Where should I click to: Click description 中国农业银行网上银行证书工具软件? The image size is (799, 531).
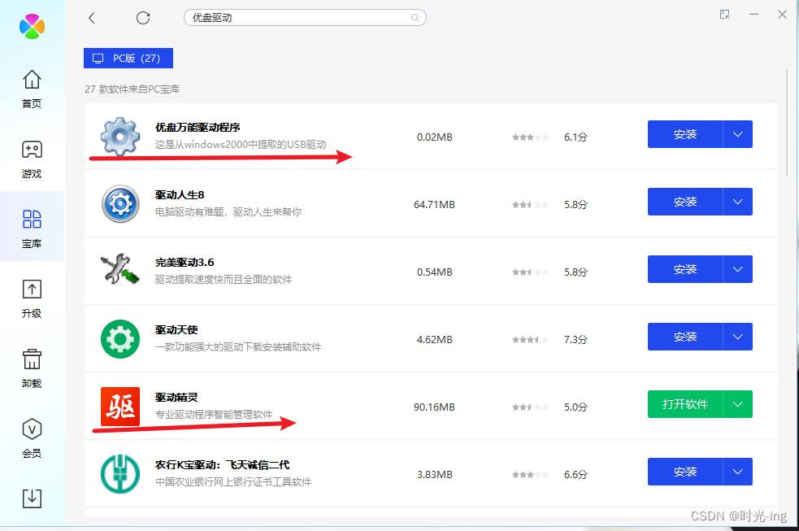[233, 481]
